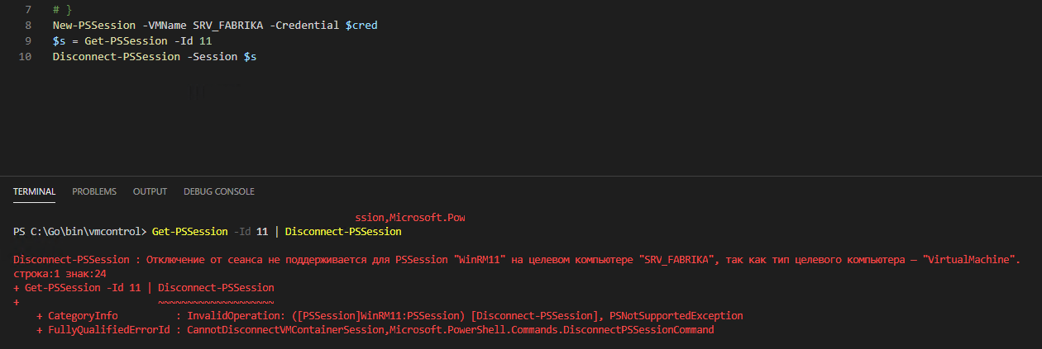Viewport: 1042px width, 349px height.
Task: Click the CategoryInfo error line
Action: 390,316
